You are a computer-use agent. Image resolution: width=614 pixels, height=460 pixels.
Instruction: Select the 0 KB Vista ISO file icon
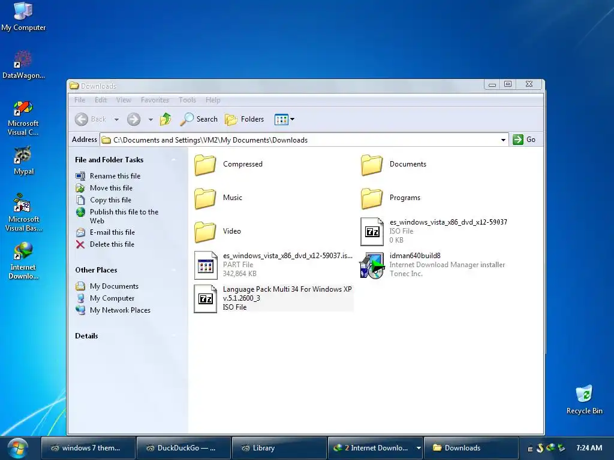(x=372, y=232)
